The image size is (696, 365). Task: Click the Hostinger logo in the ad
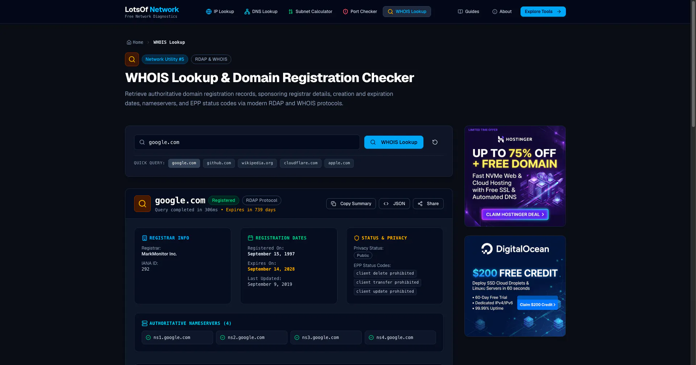point(515,139)
